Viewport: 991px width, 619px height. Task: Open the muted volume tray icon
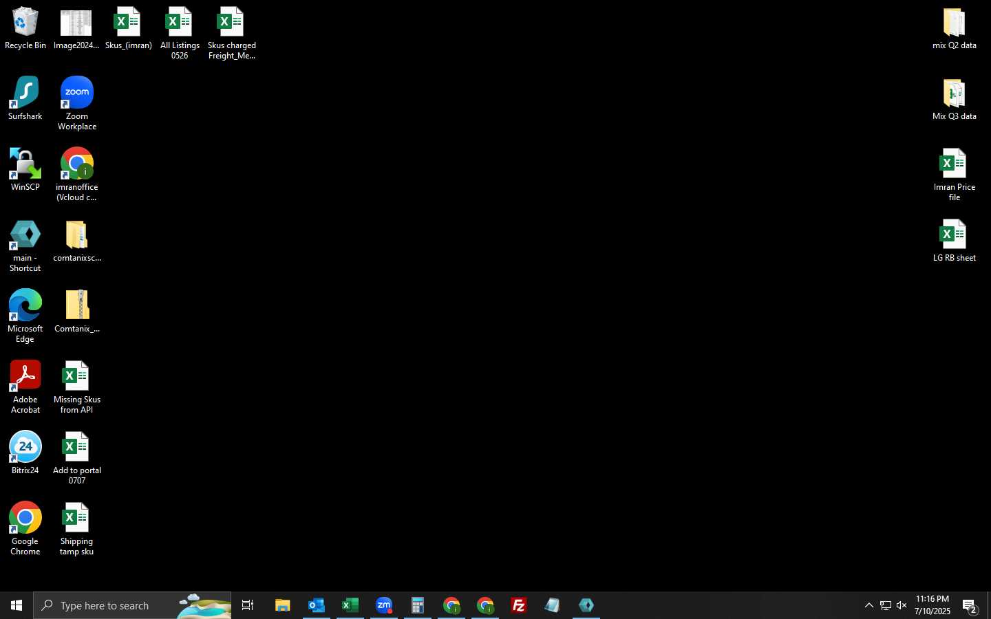(902, 605)
